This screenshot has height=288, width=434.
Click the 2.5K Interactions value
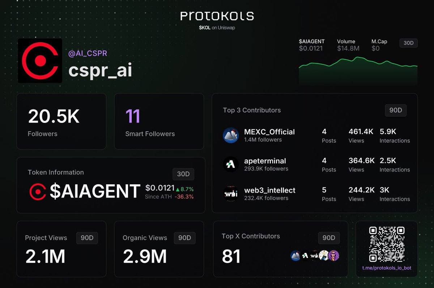pos(388,161)
